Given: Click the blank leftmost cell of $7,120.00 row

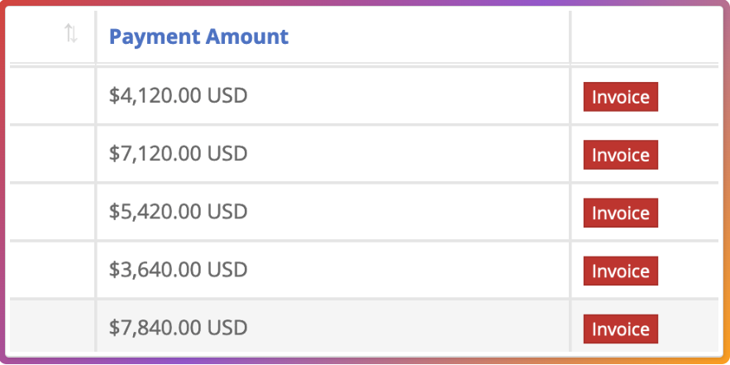Looking at the screenshot, I should pyautogui.click(x=52, y=154).
